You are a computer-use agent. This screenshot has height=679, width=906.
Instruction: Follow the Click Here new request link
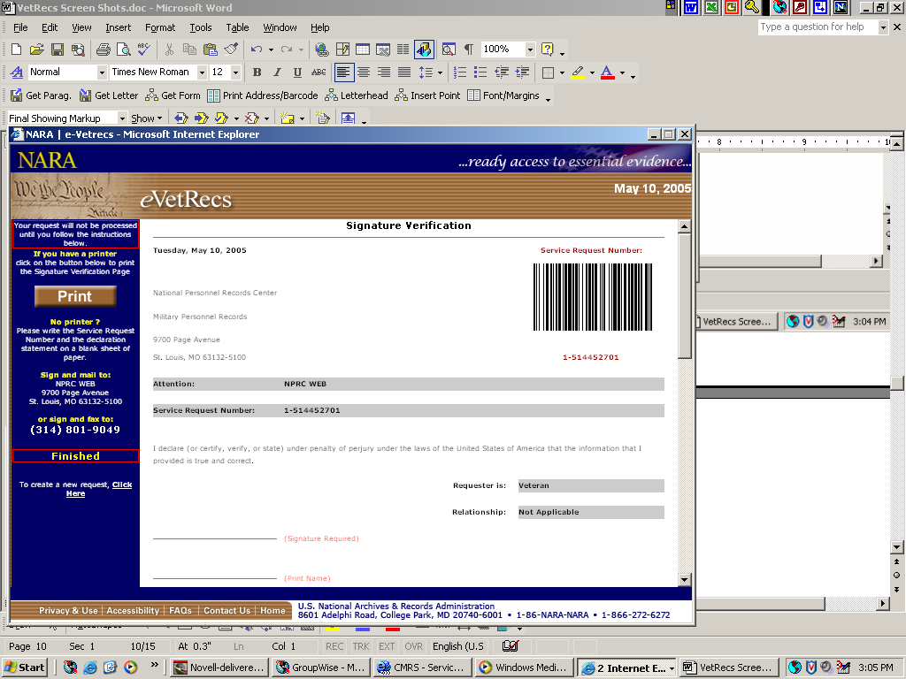(121, 484)
